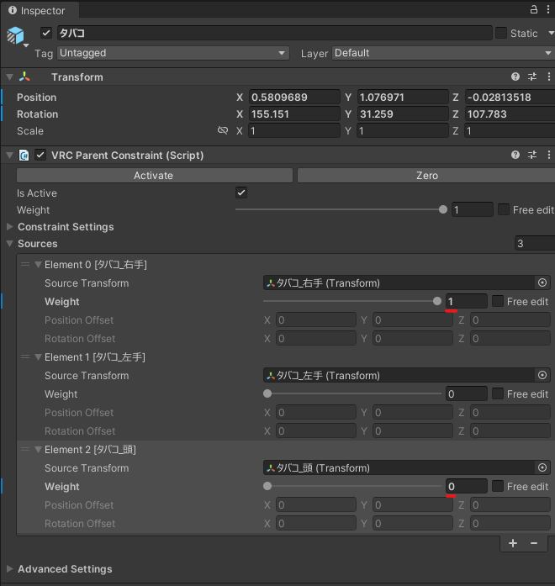Click the タバコ_頭 Source Transform field
Viewport: 555px width, 586px height.
tap(400, 467)
